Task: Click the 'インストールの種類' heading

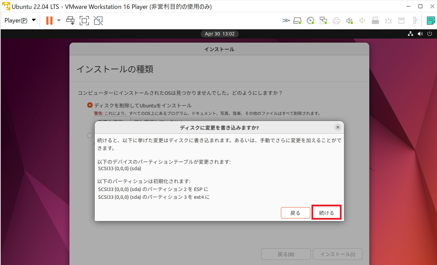Action: click(115, 69)
